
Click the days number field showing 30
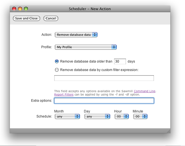[x=120, y=61]
